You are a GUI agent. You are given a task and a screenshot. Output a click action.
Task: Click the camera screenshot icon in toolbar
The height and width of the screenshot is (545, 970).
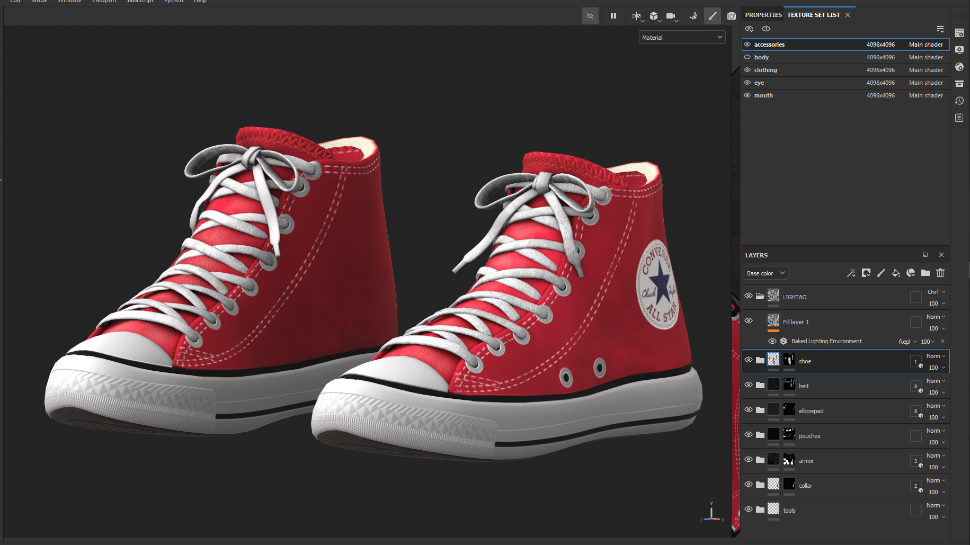pyautogui.click(x=731, y=16)
